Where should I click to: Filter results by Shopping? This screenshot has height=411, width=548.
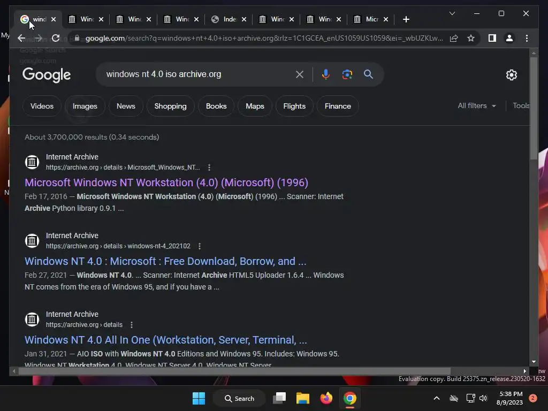(x=171, y=106)
